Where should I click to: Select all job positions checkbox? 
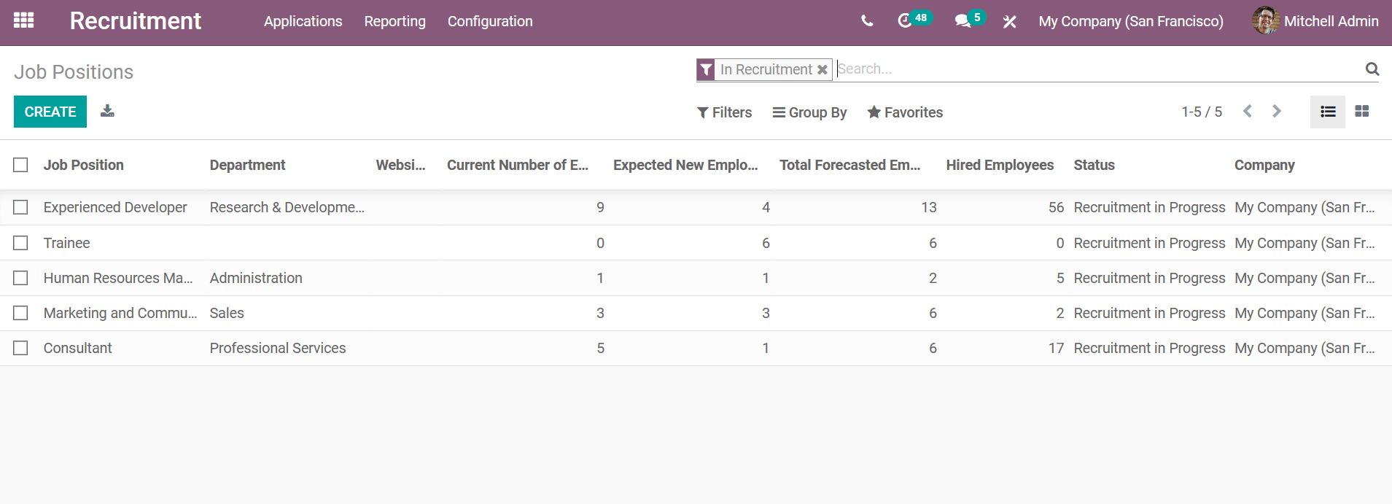click(20, 165)
